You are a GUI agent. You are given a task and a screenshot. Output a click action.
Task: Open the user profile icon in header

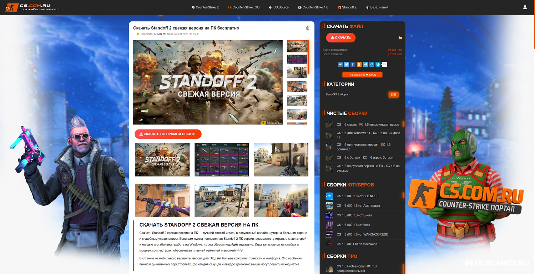click(x=525, y=7)
